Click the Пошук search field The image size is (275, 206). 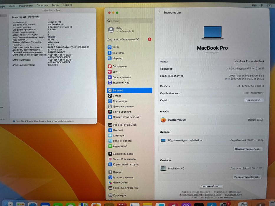click(129, 21)
